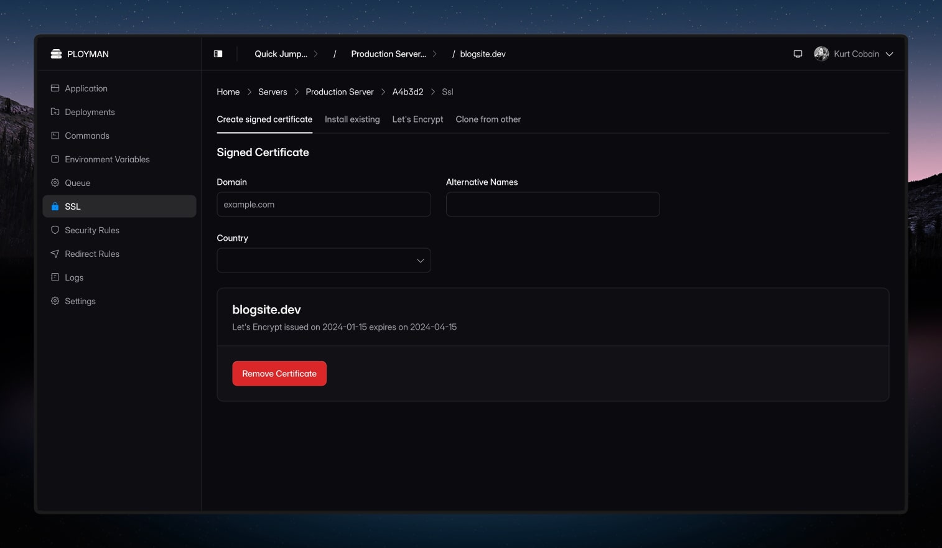
Task: Switch to Create signed certificate tab
Action: click(x=264, y=119)
